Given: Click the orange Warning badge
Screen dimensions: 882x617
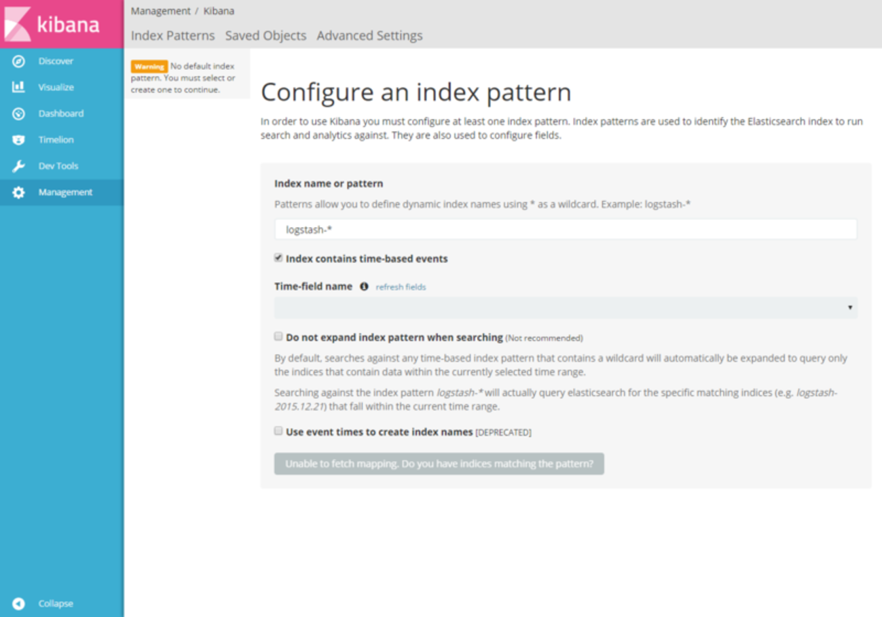Looking at the screenshot, I should 149,67.
